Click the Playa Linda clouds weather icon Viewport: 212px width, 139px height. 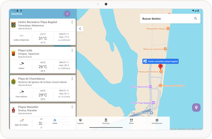[21, 63]
